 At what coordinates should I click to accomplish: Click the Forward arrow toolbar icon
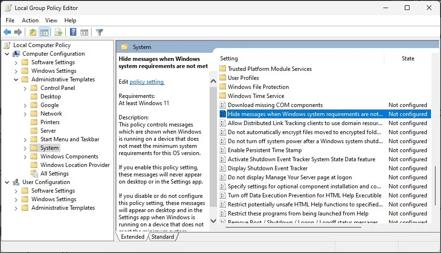click(18, 32)
